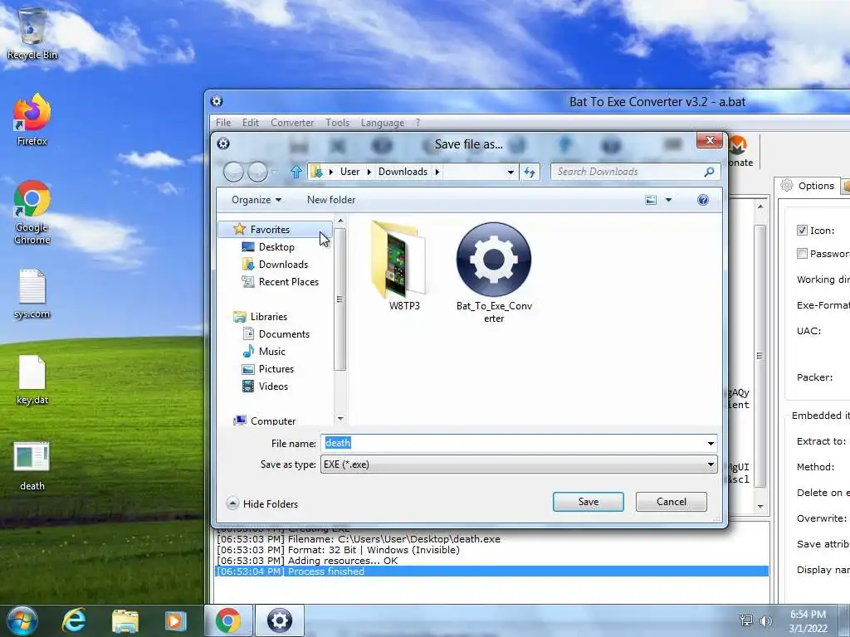Click the User breadcrumb segment
The image size is (850, 637).
pyautogui.click(x=349, y=172)
